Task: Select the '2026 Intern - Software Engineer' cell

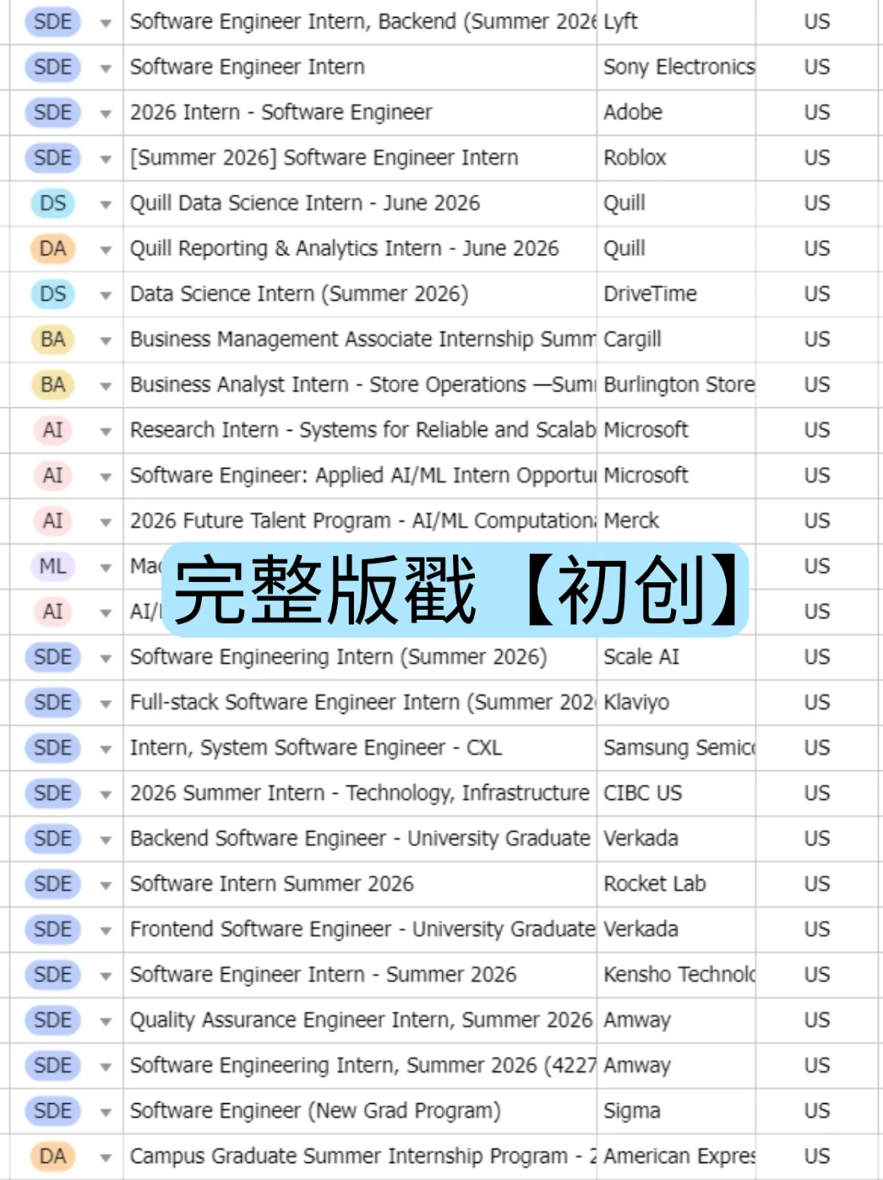Action: 360,113
